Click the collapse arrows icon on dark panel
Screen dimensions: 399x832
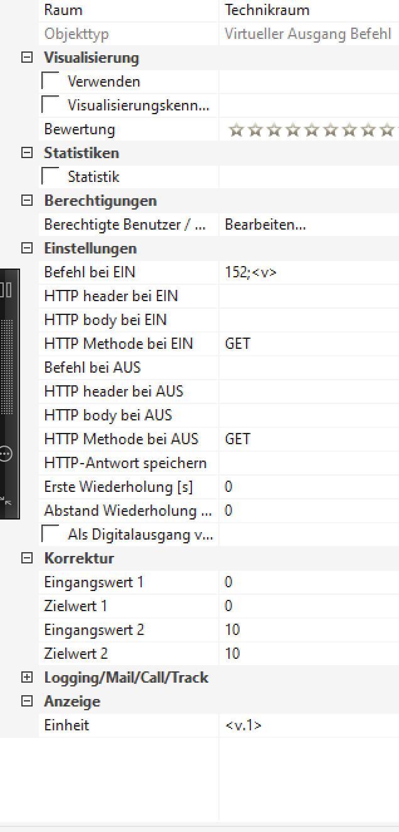click(6, 500)
